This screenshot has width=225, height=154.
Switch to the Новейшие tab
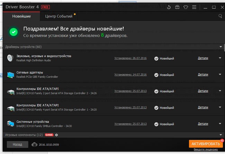21,16
